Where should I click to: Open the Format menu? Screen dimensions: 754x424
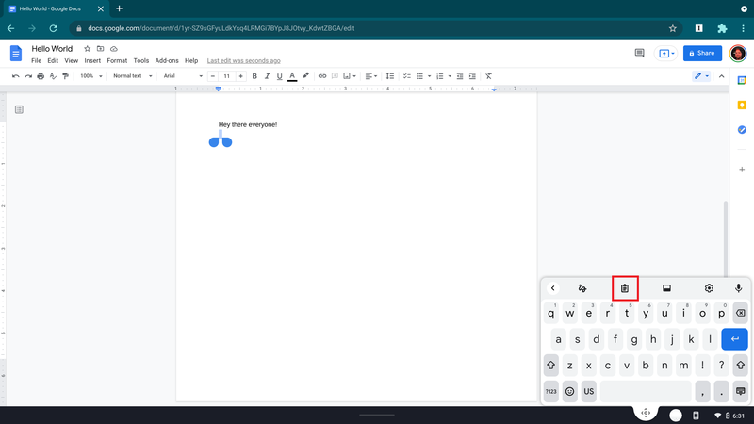pyautogui.click(x=117, y=60)
